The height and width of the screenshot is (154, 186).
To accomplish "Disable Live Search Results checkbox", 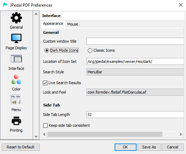I will pos(45,83).
